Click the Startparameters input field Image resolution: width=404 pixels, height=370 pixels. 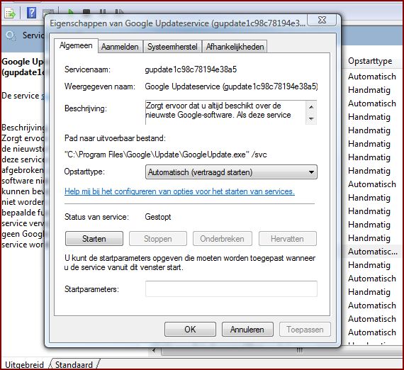pyautogui.click(x=231, y=288)
